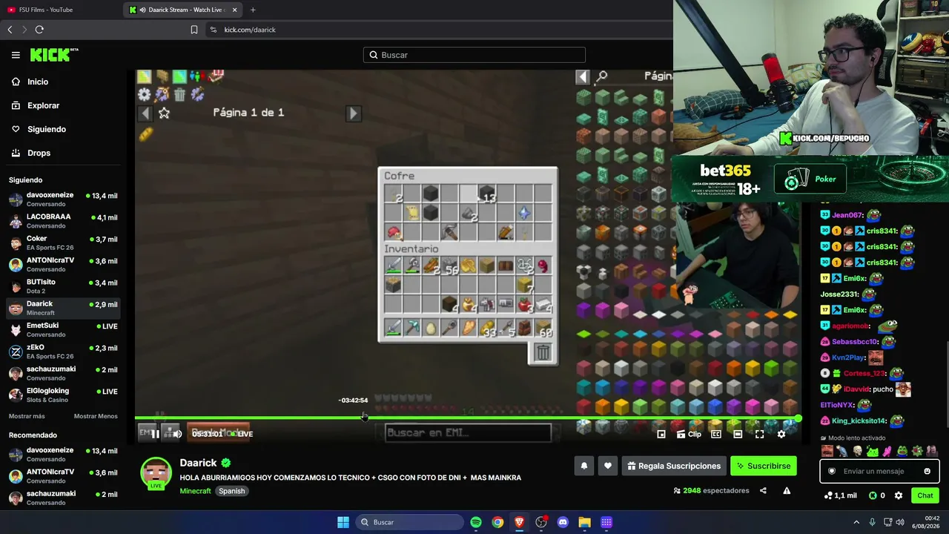This screenshot has height=534, width=949.
Task: Open davooxeneize channel under Siguiendo
Action: pyautogui.click(x=64, y=200)
